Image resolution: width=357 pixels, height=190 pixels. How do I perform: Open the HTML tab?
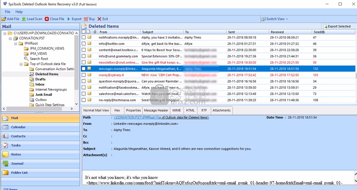coord(190,110)
